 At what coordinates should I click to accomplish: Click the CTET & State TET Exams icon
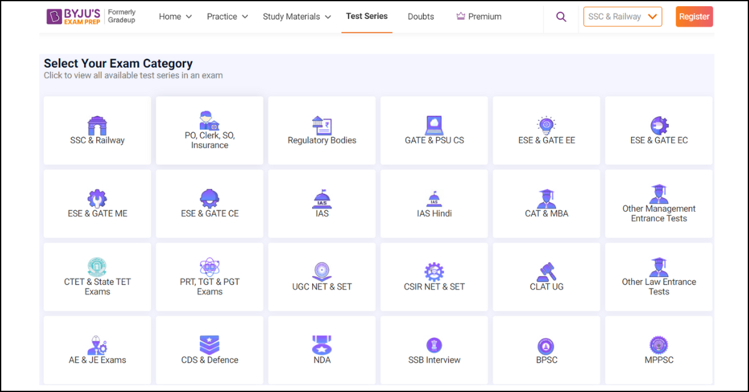97,267
